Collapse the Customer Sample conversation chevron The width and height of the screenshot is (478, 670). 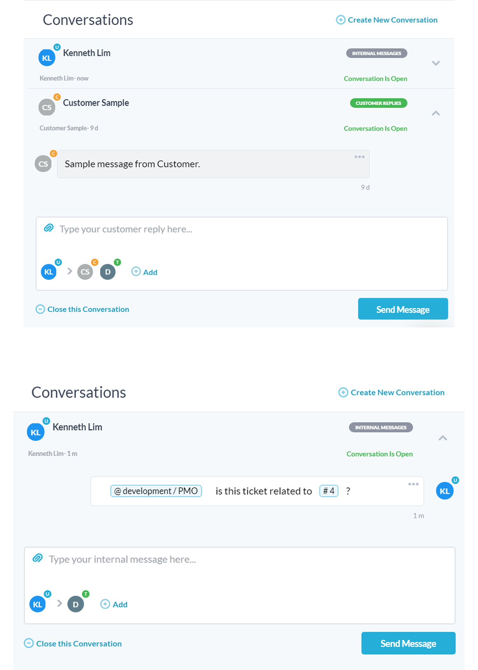[x=436, y=113]
